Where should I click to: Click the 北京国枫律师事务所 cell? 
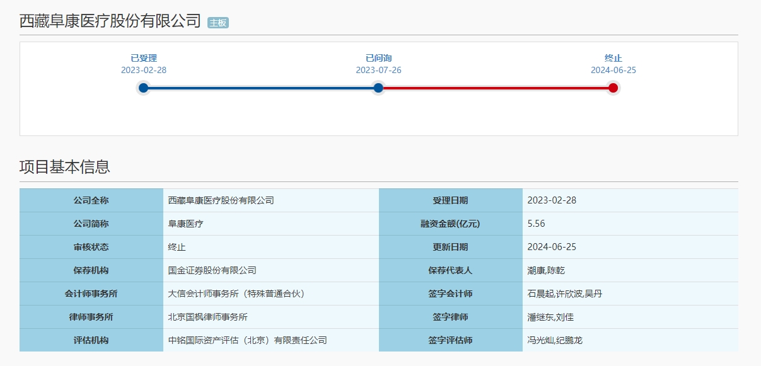271,317
